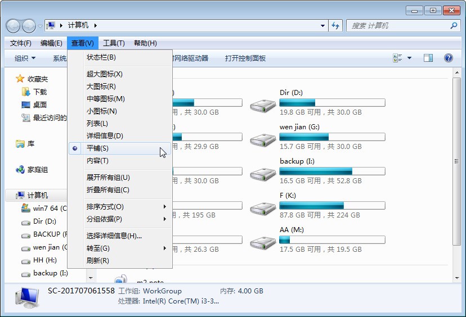Open the 帮助(H) menu

145,43
